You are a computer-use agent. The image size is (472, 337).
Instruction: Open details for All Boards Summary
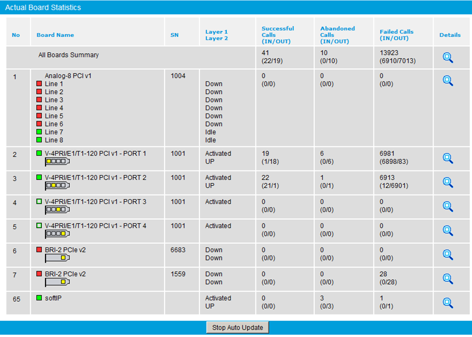click(448, 58)
